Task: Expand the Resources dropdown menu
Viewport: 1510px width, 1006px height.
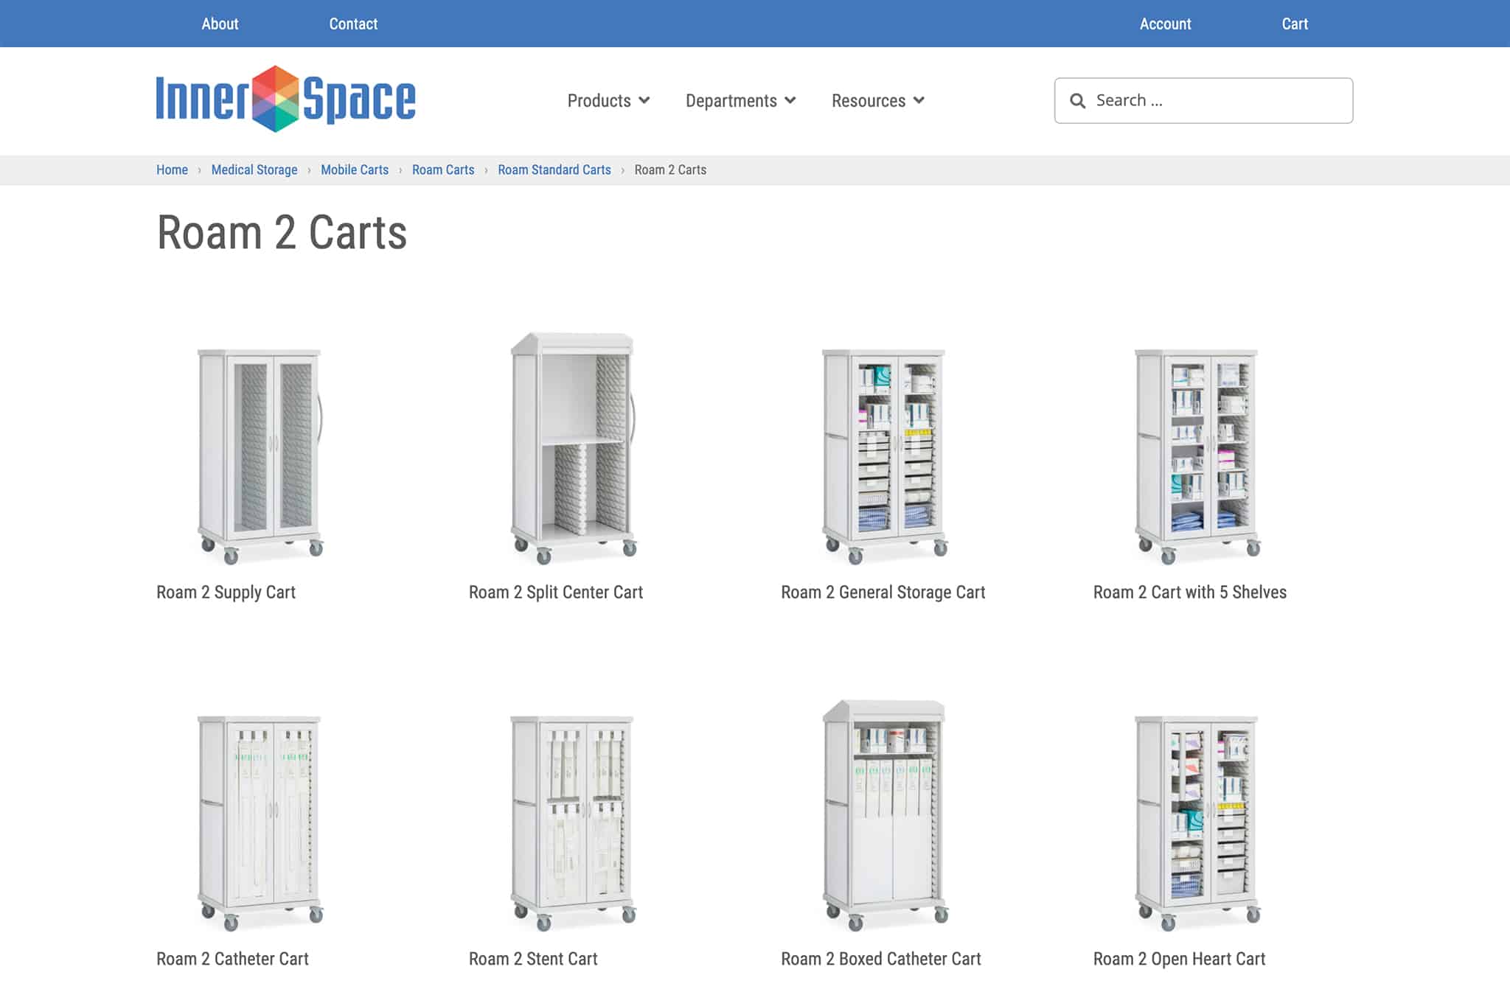Action: [877, 101]
